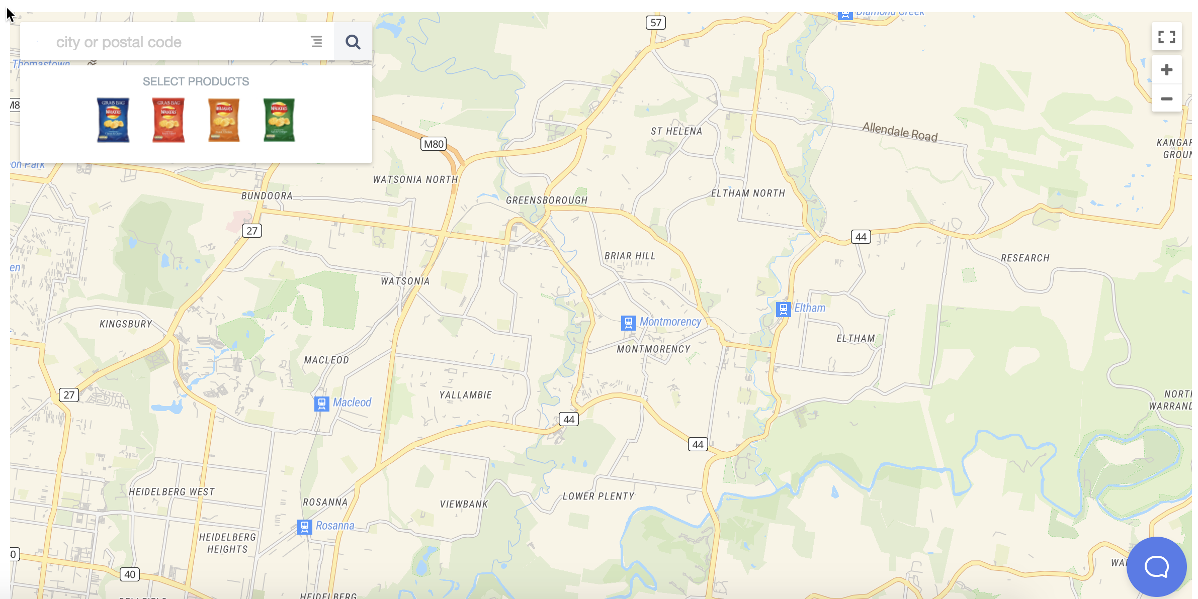The width and height of the screenshot is (1198, 599).
Task: Select the blue Walkers crisps bag
Action: 113,120
